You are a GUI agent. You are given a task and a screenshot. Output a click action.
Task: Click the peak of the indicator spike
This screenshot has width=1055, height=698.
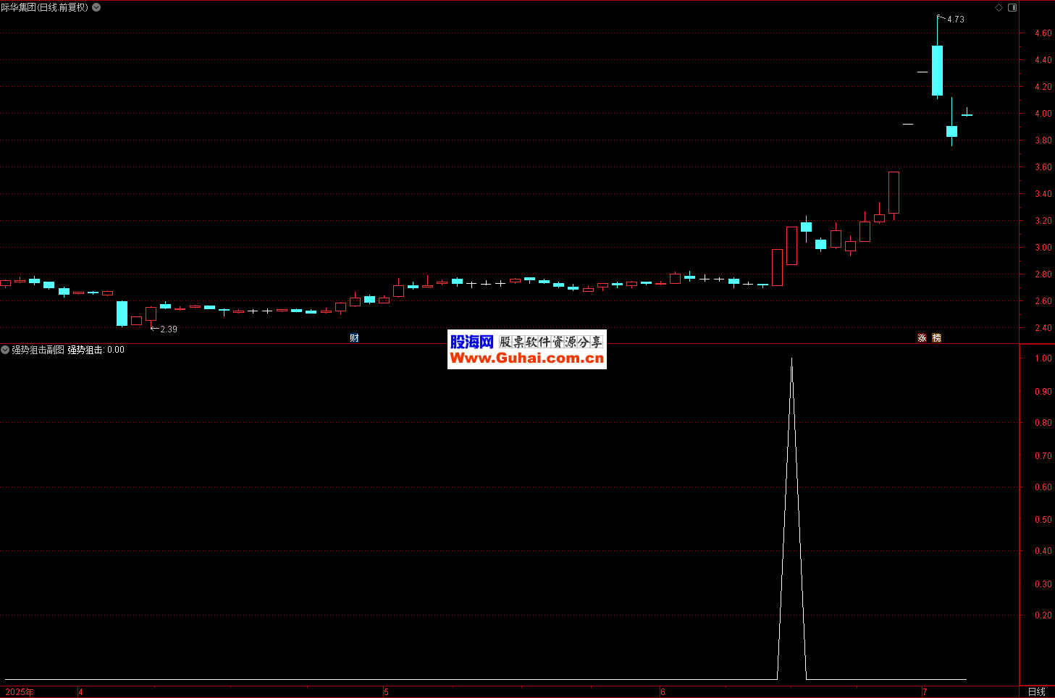tap(791, 360)
